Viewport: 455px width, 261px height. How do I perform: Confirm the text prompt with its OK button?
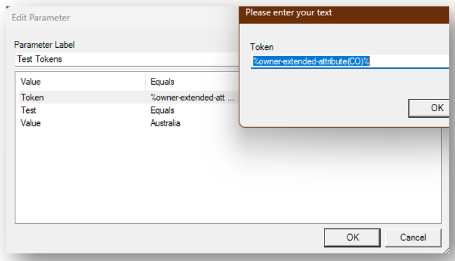[x=436, y=108]
